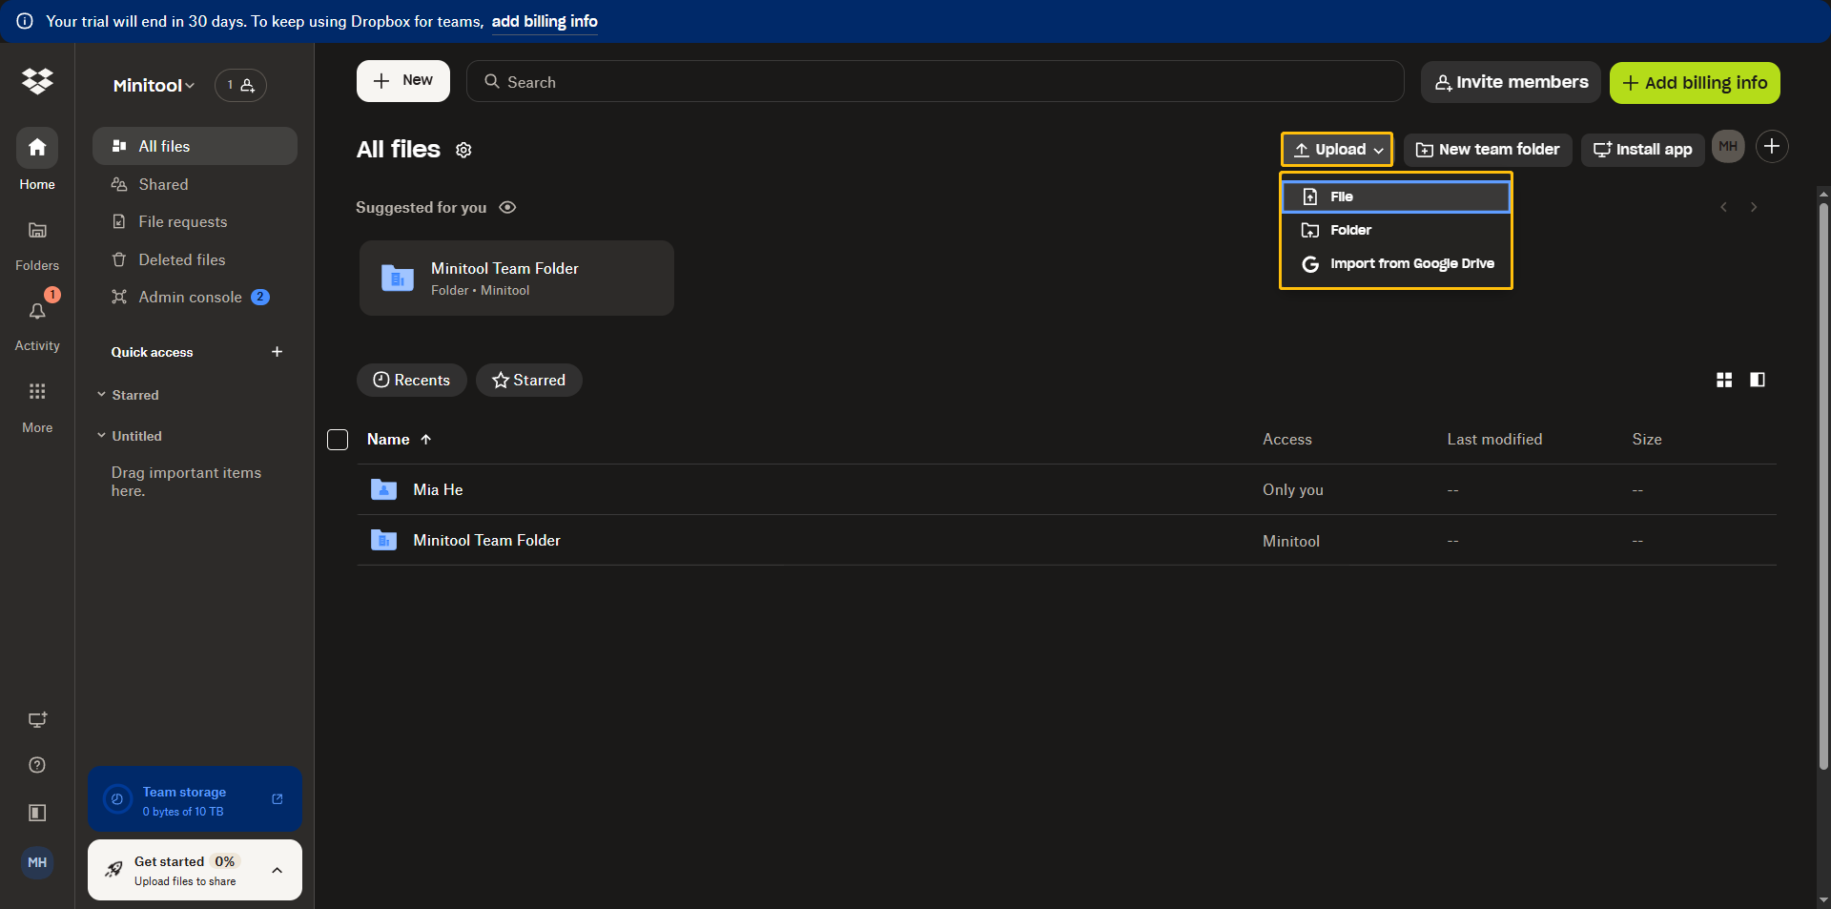Click the Install Dropbox desktop app icon
This screenshot has width=1831, height=909.
(x=36, y=719)
